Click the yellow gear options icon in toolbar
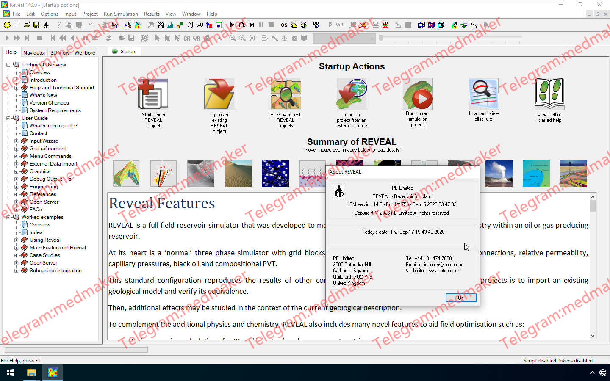 tap(7, 25)
